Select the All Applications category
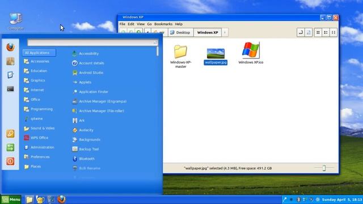The image size is (363, 204). coord(39,53)
